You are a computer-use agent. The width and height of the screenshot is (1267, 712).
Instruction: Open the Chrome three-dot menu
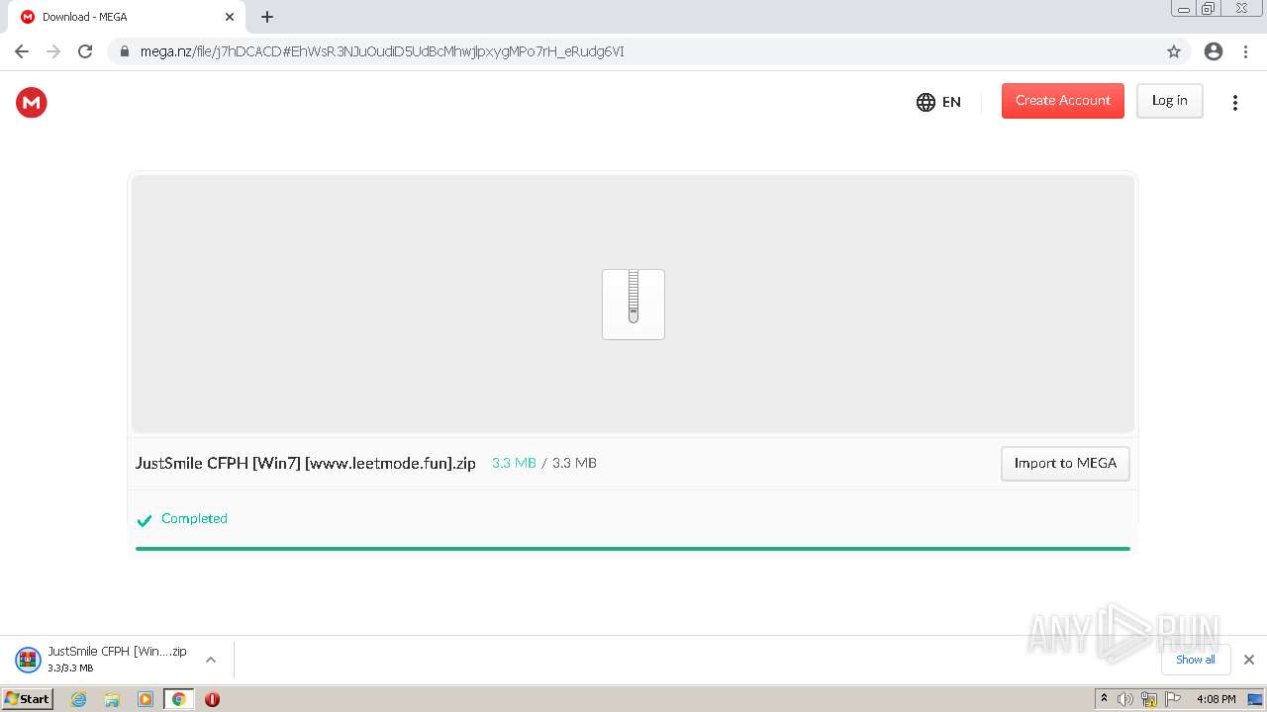(x=1245, y=51)
